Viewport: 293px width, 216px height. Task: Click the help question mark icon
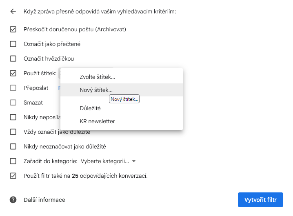coord(13,200)
